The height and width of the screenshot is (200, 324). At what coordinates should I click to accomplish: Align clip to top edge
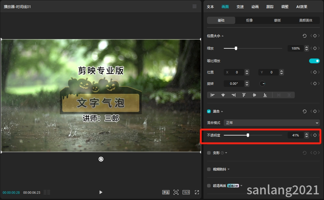pos(244,95)
